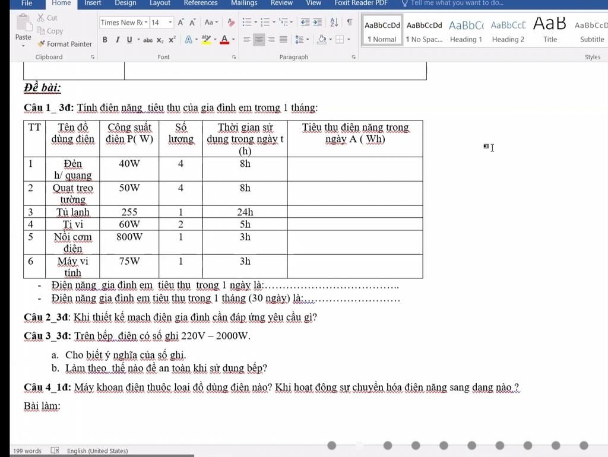Apply the Title style
608x457 pixels.
(x=550, y=31)
